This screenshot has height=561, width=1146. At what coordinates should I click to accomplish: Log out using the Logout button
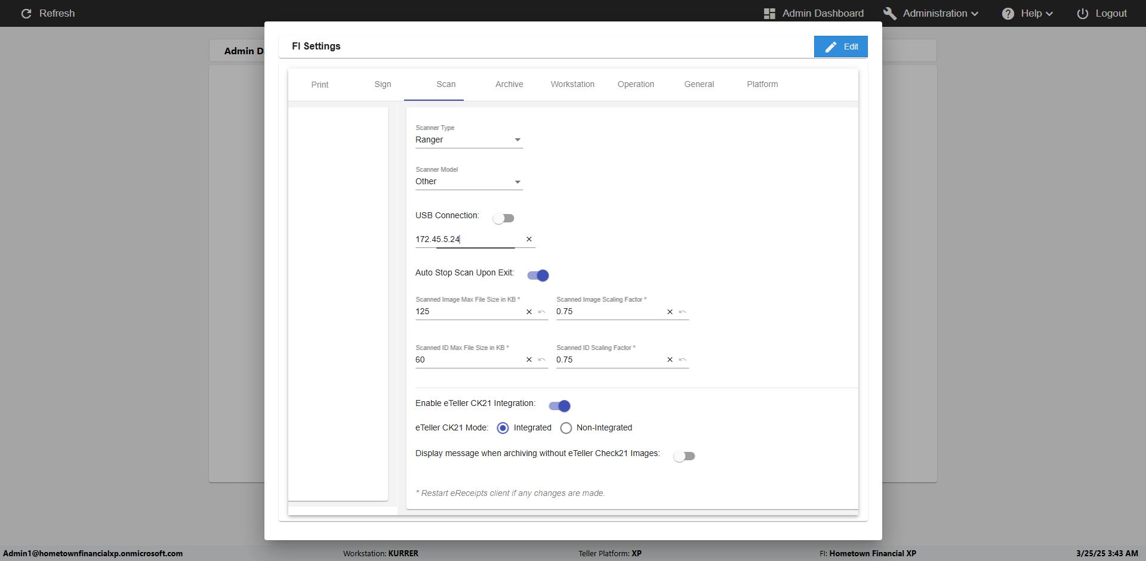1102,13
